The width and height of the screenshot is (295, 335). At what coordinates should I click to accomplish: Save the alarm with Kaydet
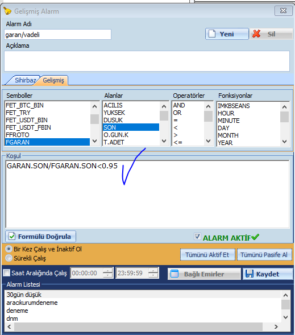point(268,274)
